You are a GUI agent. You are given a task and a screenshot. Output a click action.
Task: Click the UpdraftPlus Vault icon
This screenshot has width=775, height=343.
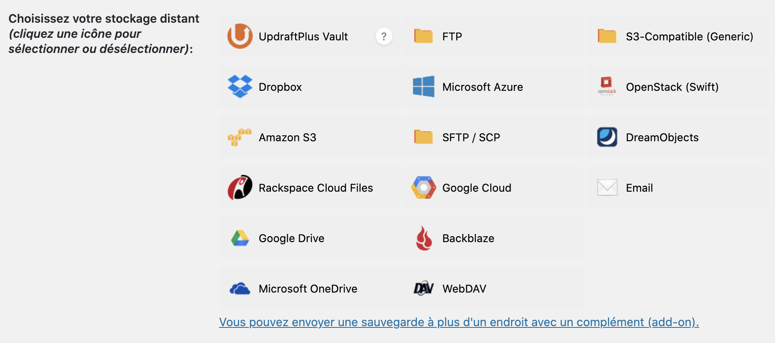click(239, 37)
